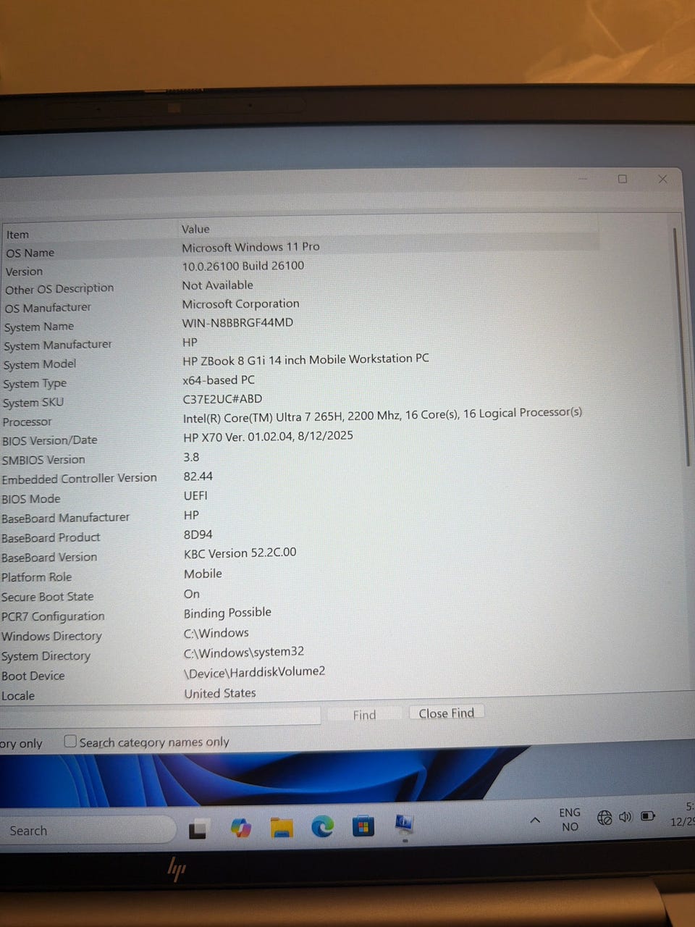695x927 pixels.
Task: Click the value Binding Possible
Action: pos(227,613)
